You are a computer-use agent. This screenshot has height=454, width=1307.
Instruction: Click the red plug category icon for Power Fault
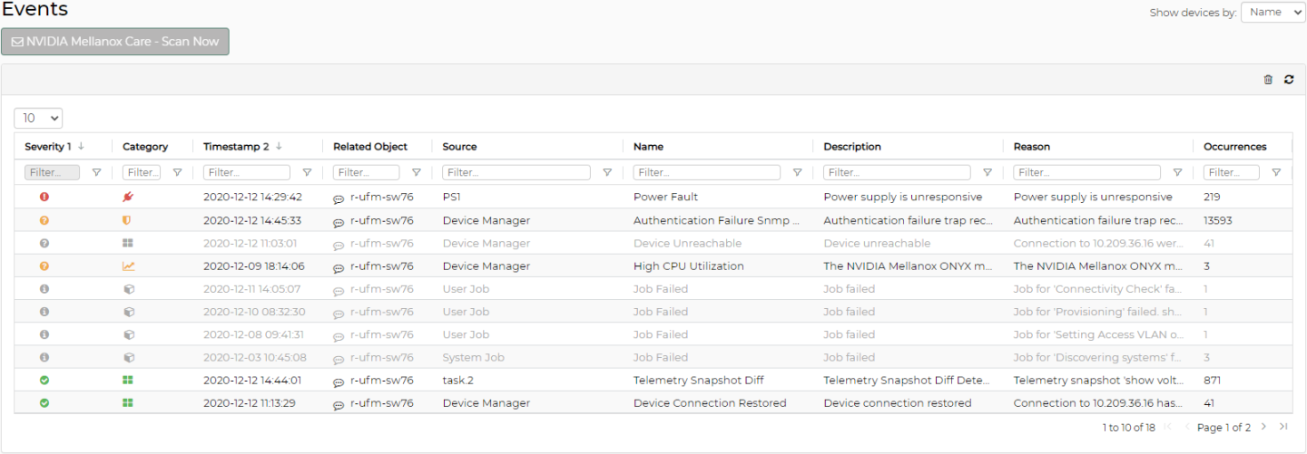[x=128, y=197]
